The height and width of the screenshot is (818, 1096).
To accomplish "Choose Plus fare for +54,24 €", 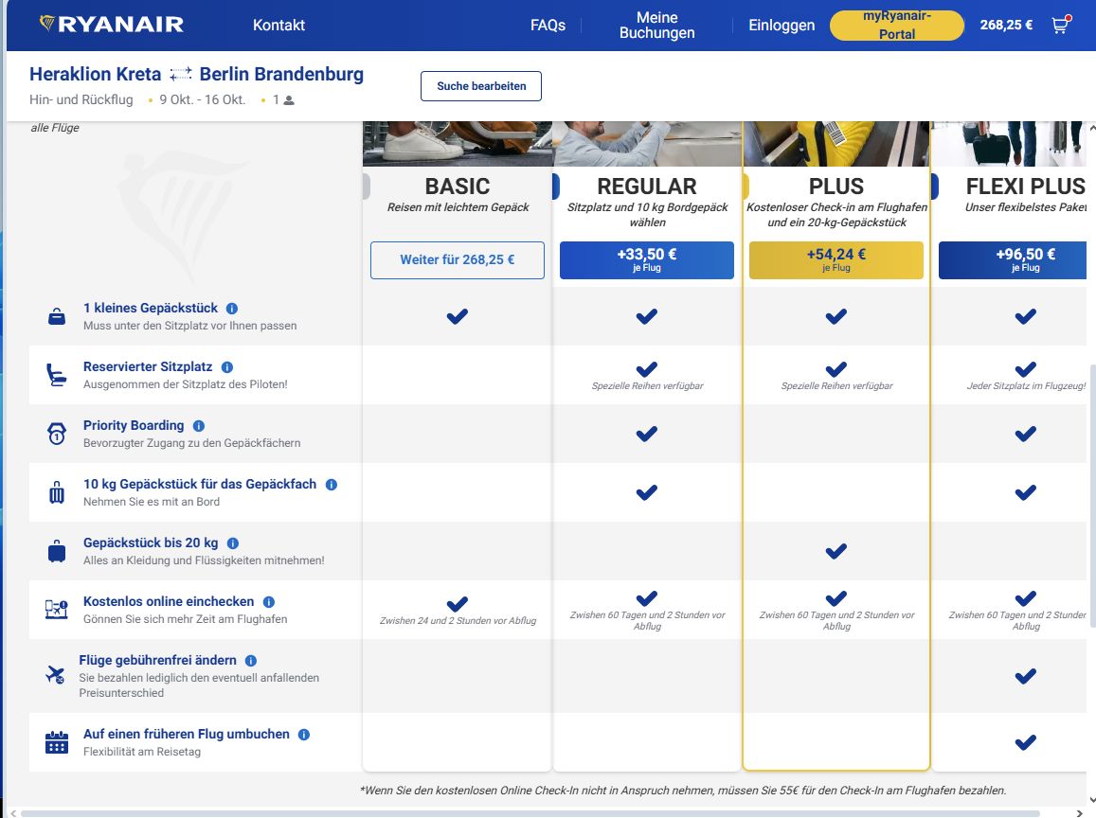I will [x=835, y=260].
